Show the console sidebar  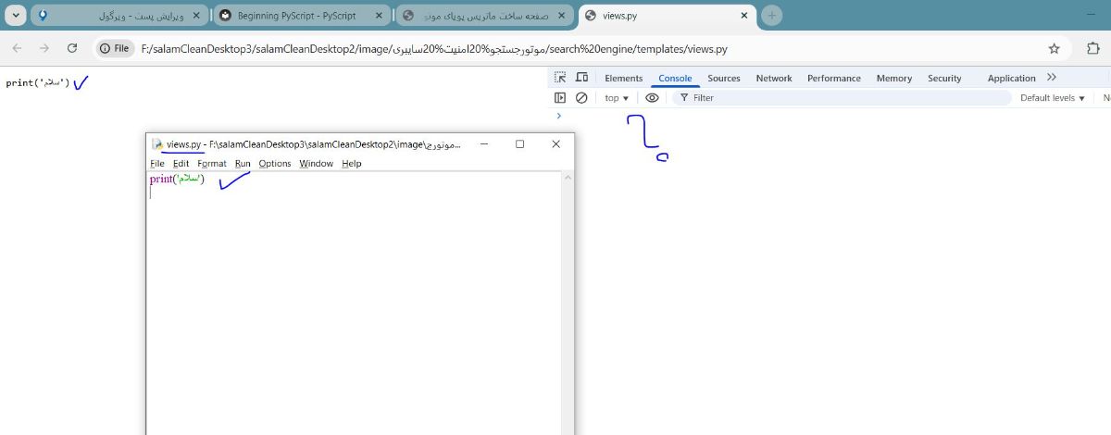pyautogui.click(x=560, y=97)
